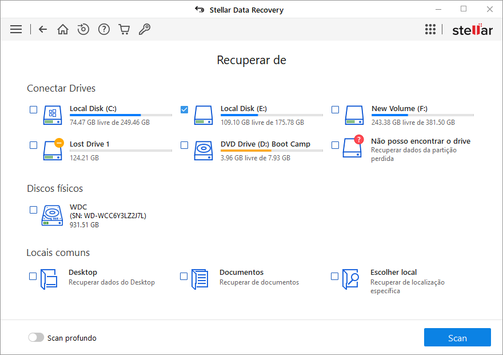Check the Local Disk (C:) checkbox
503x355 pixels.
(x=34, y=110)
